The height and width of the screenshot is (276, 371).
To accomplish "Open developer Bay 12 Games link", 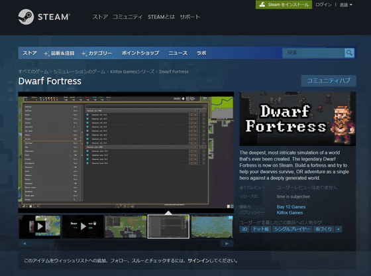I will (291, 207).
